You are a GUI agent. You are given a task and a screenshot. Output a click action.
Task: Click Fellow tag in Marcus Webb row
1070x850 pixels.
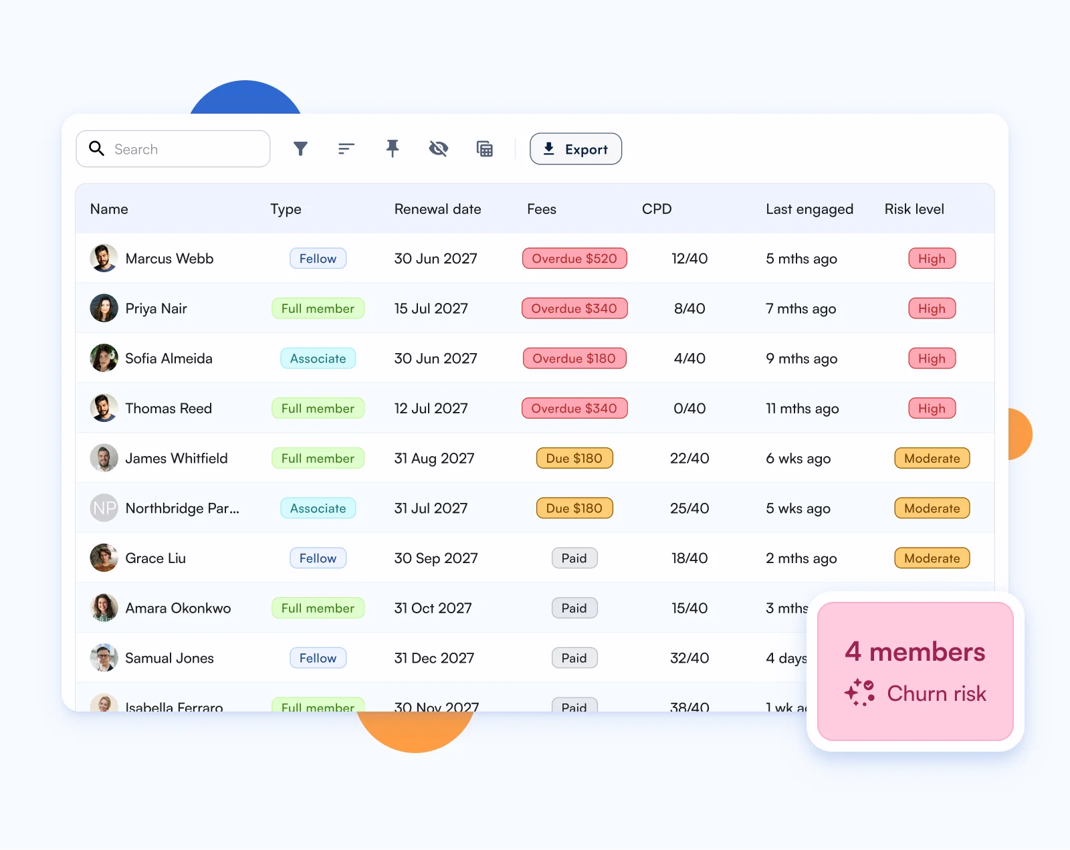click(318, 258)
